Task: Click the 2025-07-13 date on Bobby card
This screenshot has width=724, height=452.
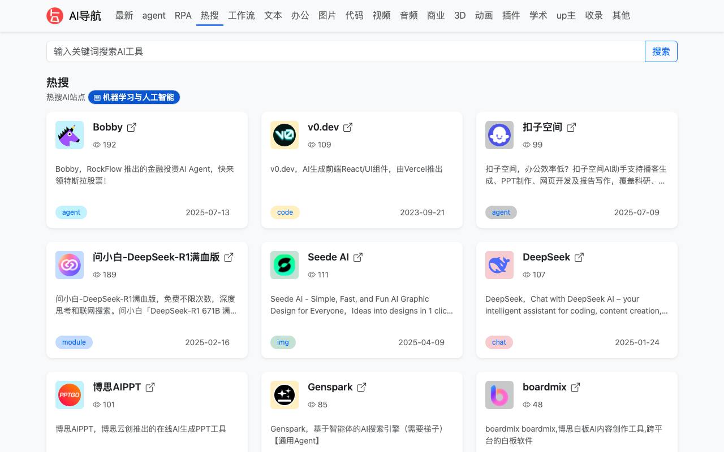Action: point(208,212)
